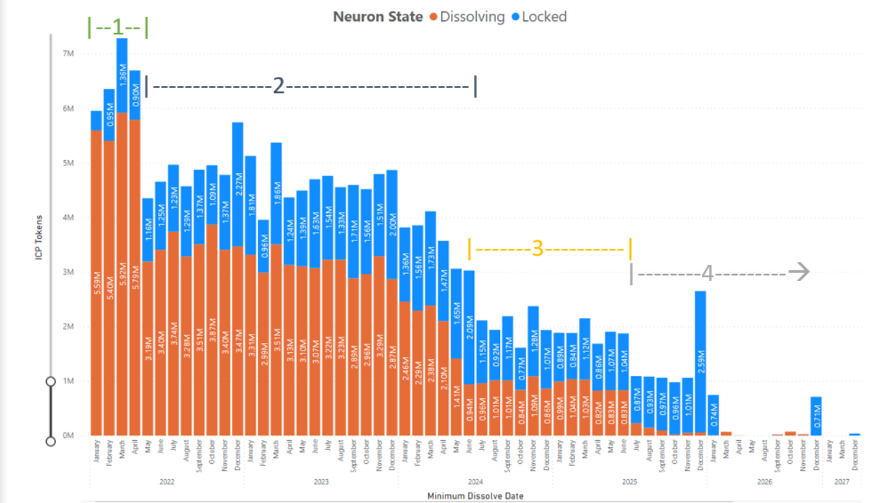Select the 0.99M Dissolving segment for January 2025
This screenshot has width=895, height=503.
558,409
